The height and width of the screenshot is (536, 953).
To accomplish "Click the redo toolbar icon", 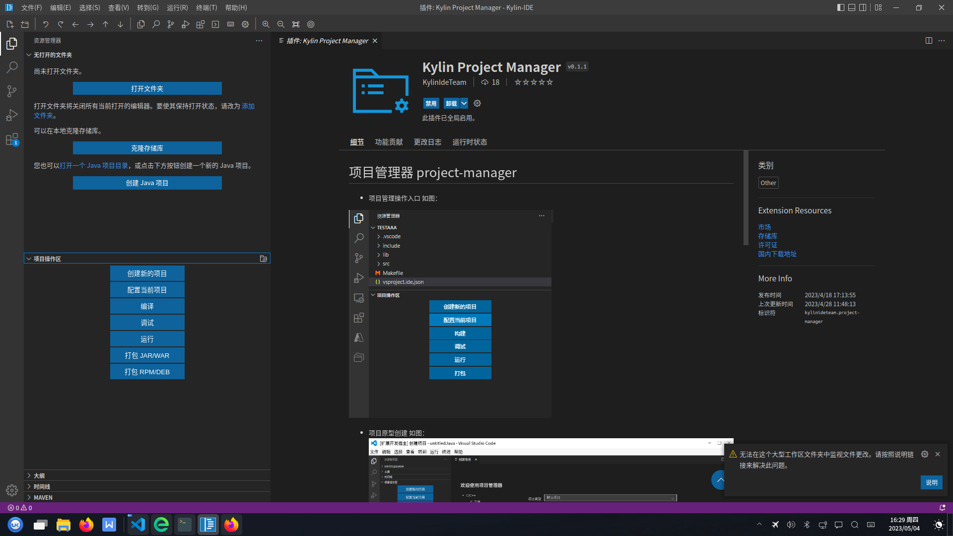I will pyautogui.click(x=61, y=24).
